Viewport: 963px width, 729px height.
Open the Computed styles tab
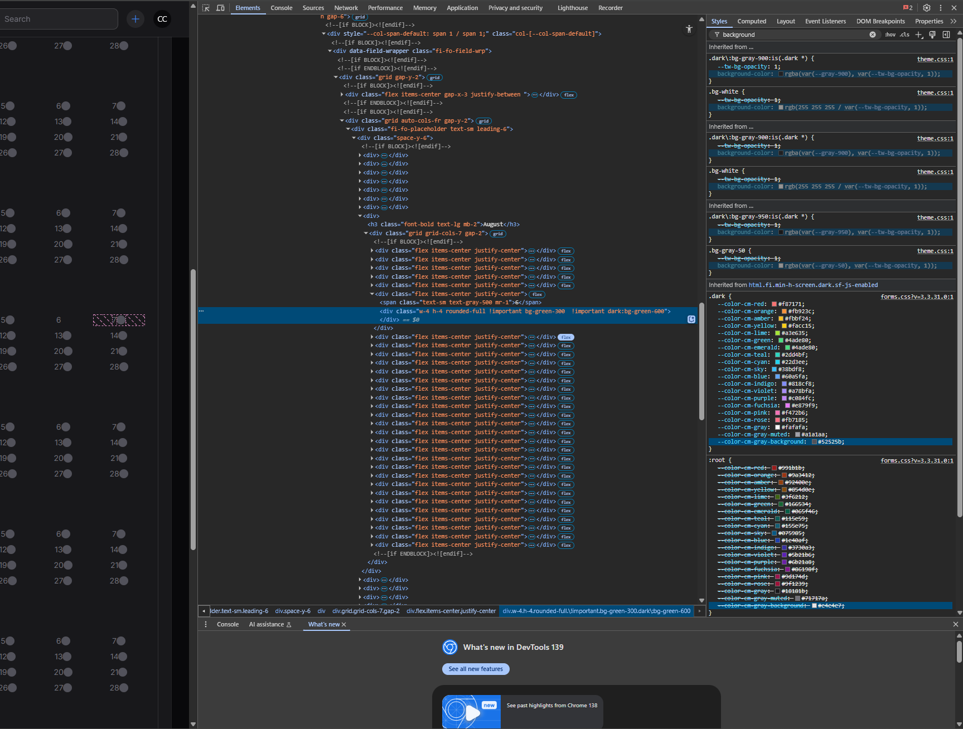coord(751,21)
